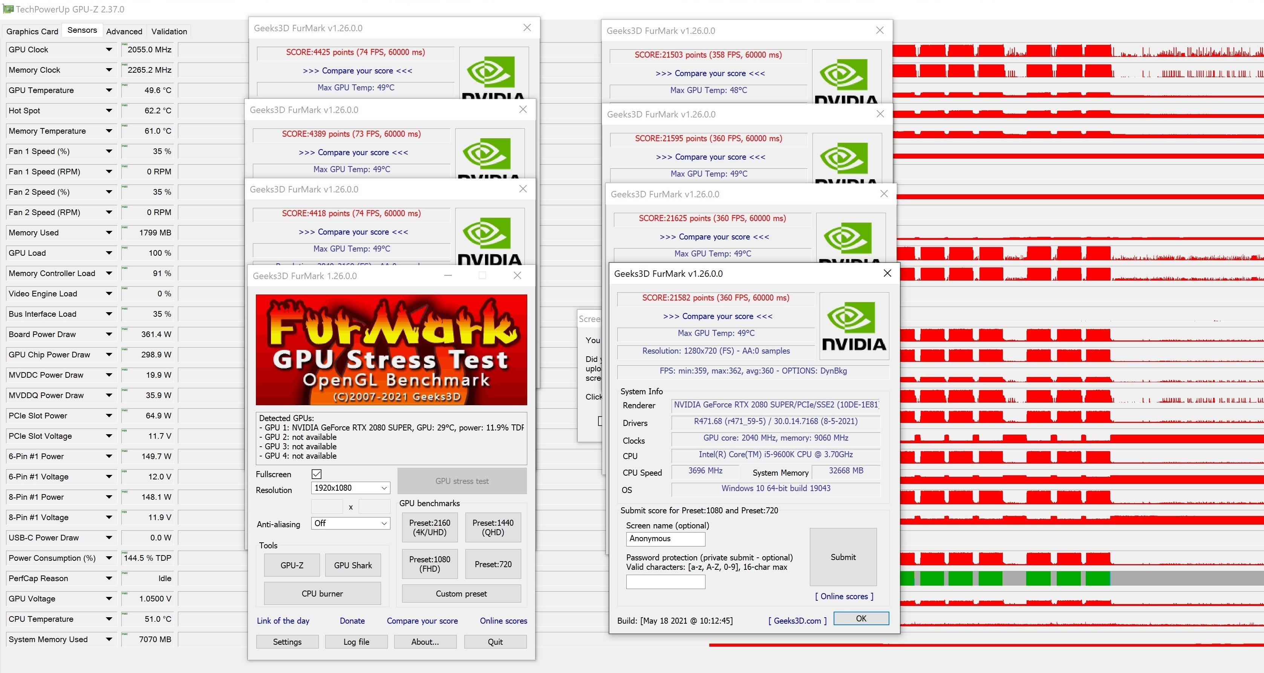Open the Resolution 1920x1080 dropdown
Screen dimensions: 1264x673
pyautogui.click(x=350, y=488)
